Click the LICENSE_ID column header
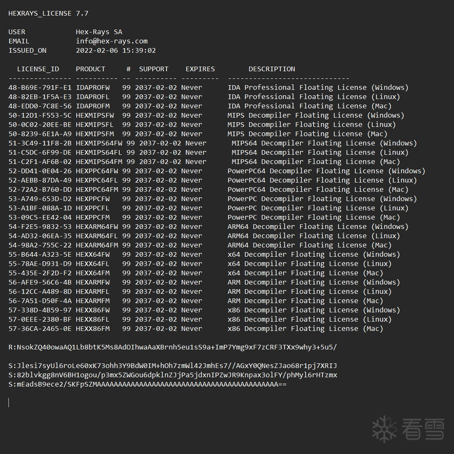454x454 pixels. coord(38,69)
